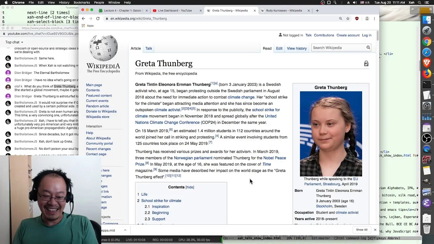This screenshot has width=434, height=244.
Task: Open Firefox in the Dock
Action: tap(427, 73)
